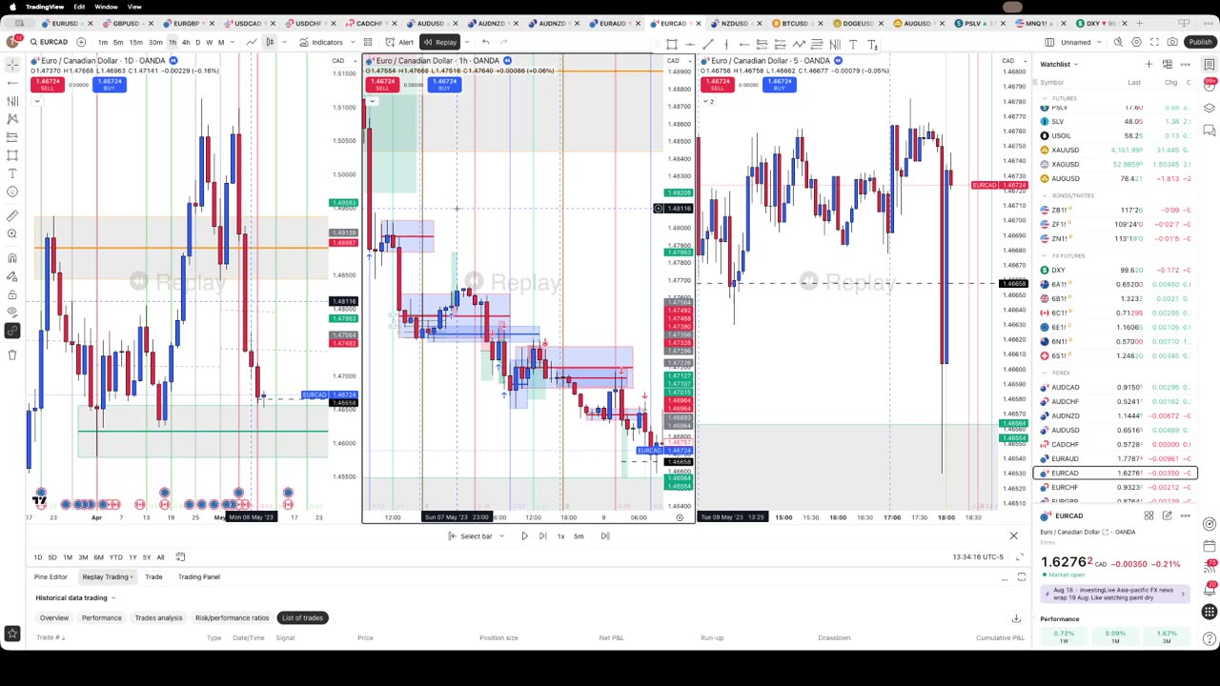Select plain text T tool in floating toolbar
Viewport: 1220px width, 686px height.
853,44
